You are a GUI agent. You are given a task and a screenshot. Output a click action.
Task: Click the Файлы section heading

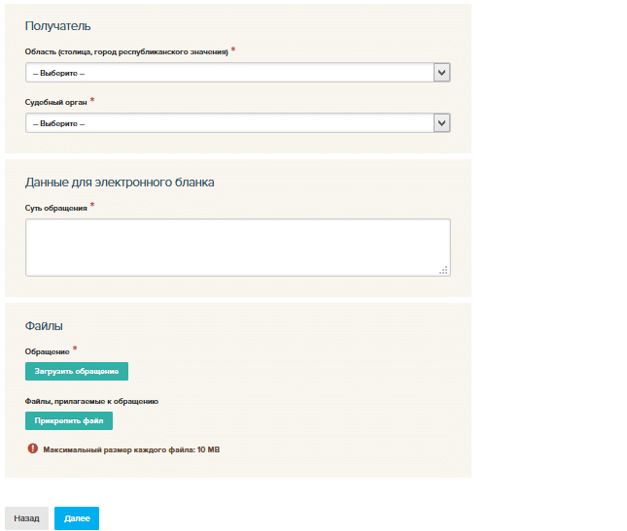pyautogui.click(x=44, y=326)
